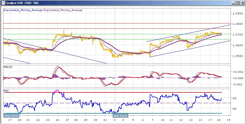Minimize the EUR/USD chart window
246x124 pixels.
pos(234,3)
